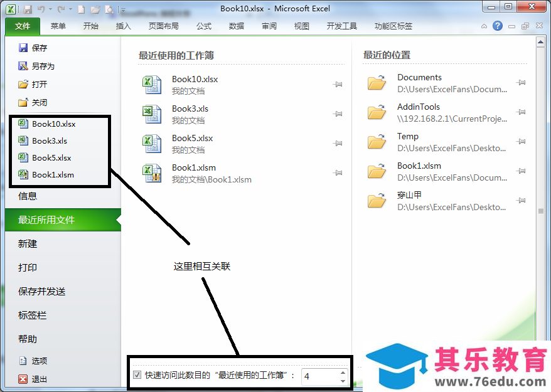Image resolution: width=551 pixels, height=392 pixels.
Task: Pin Book10.xlsx to recent workbooks
Action: click(338, 84)
